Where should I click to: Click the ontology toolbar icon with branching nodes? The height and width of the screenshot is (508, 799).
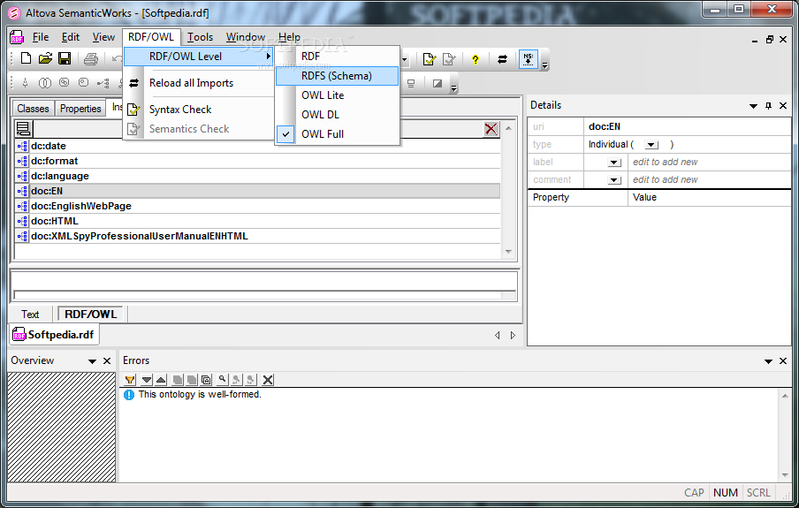(x=103, y=83)
